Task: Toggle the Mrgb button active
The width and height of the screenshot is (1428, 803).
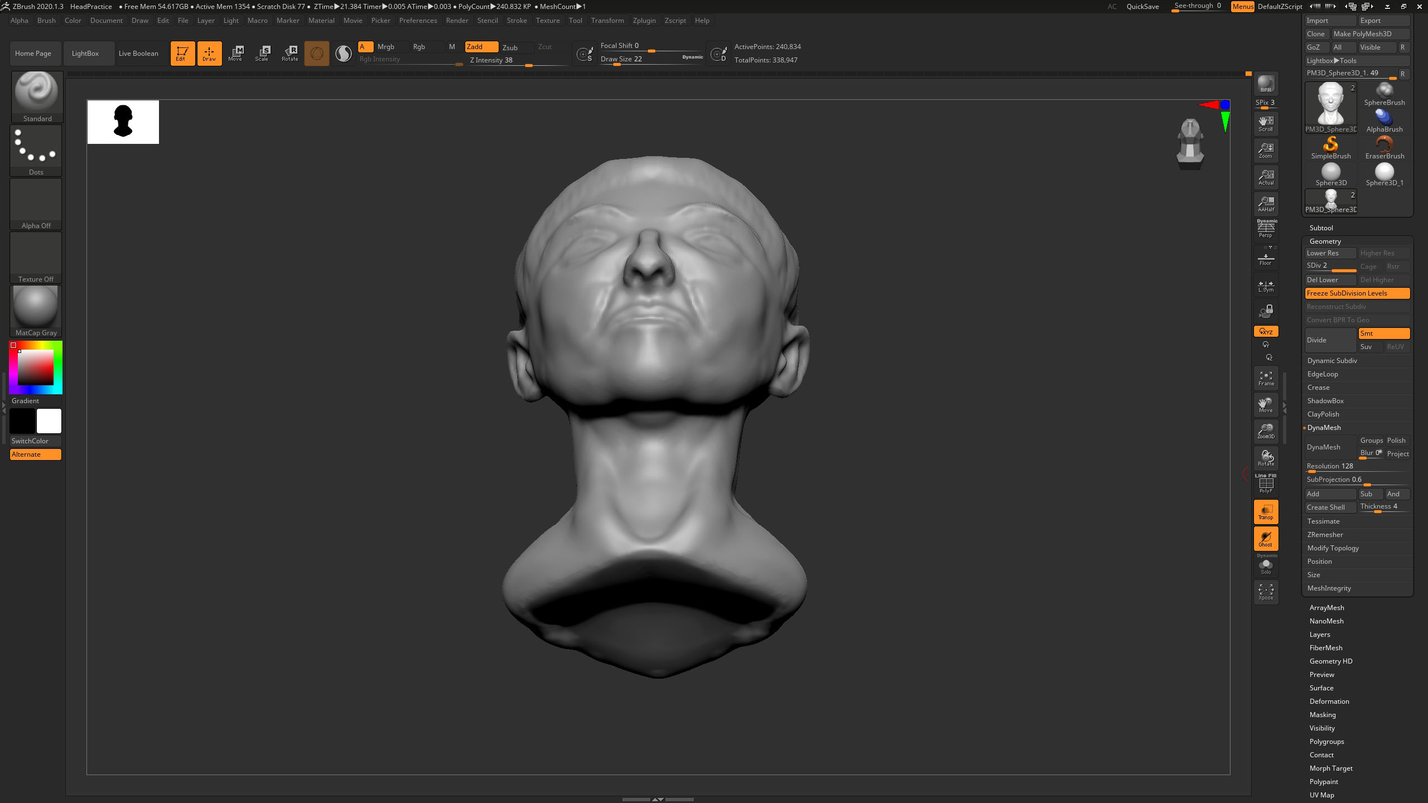Action: click(x=385, y=46)
